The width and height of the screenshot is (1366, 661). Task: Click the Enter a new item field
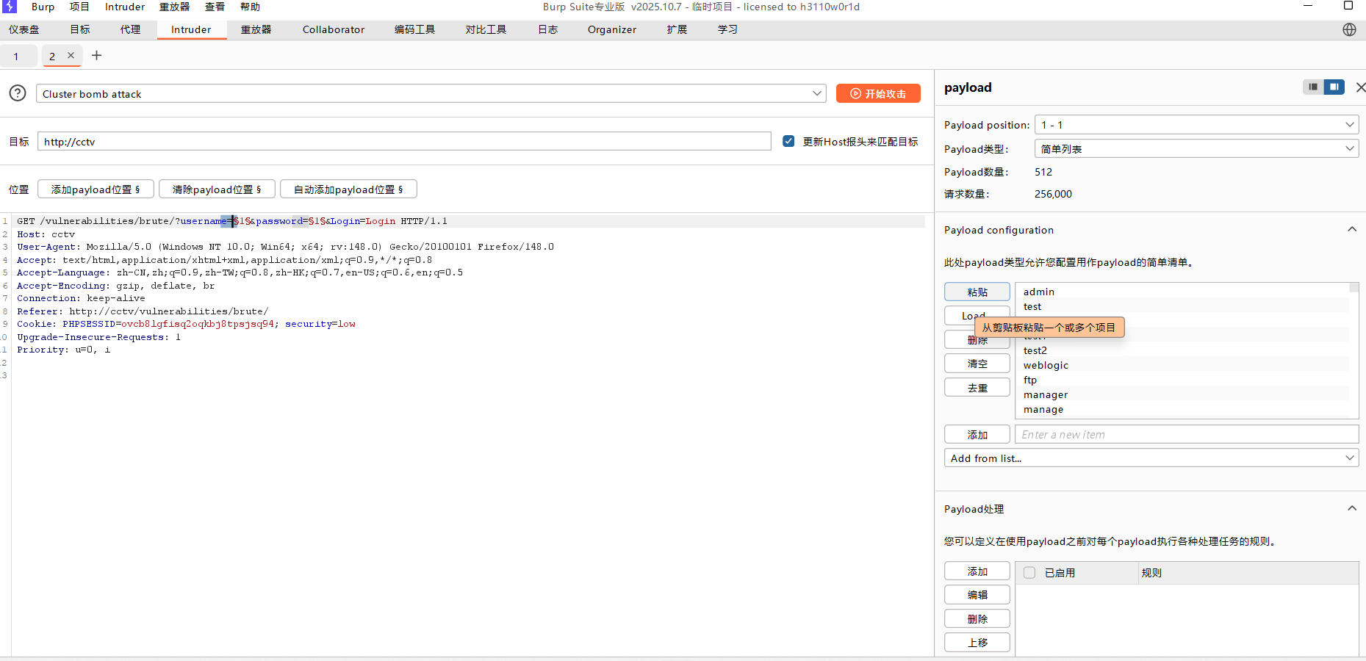tap(1187, 434)
